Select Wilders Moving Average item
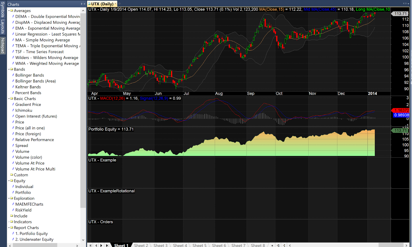The height and width of the screenshot is (247, 412). click(x=47, y=58)
